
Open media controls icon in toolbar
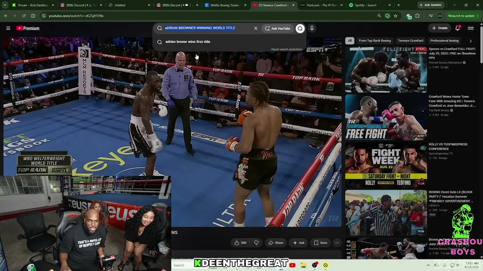(431, 16)
